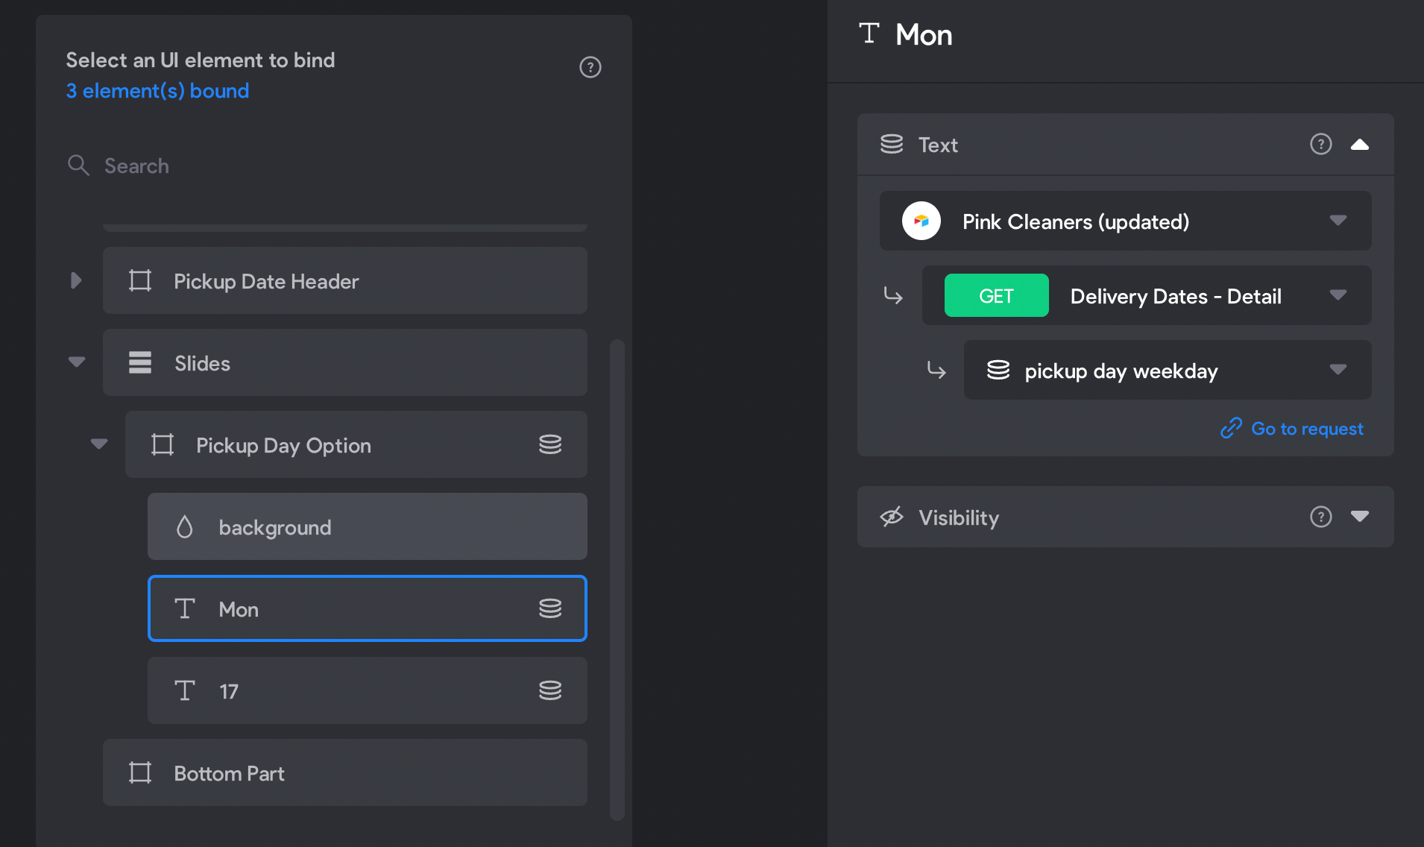Open the Delivery Dates - Detail request dropdown
Image resolution: width=1424 pixels, height=847 pixels.
click(1146, 295)
